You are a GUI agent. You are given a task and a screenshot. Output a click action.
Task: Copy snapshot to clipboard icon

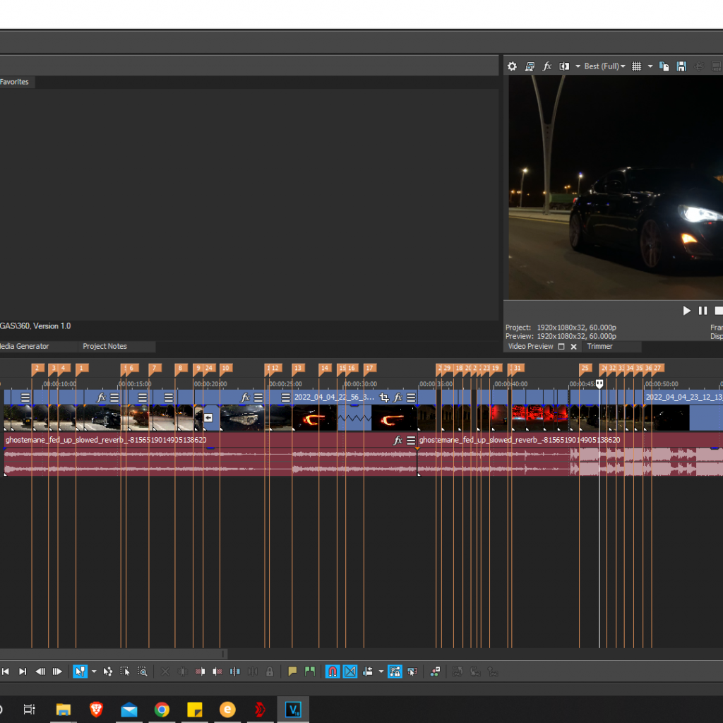pos(664,66)
